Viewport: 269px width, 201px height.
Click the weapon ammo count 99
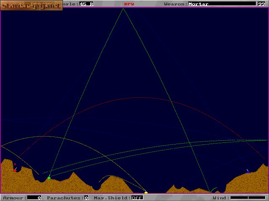pyautogui.click(x=262, y=4)
